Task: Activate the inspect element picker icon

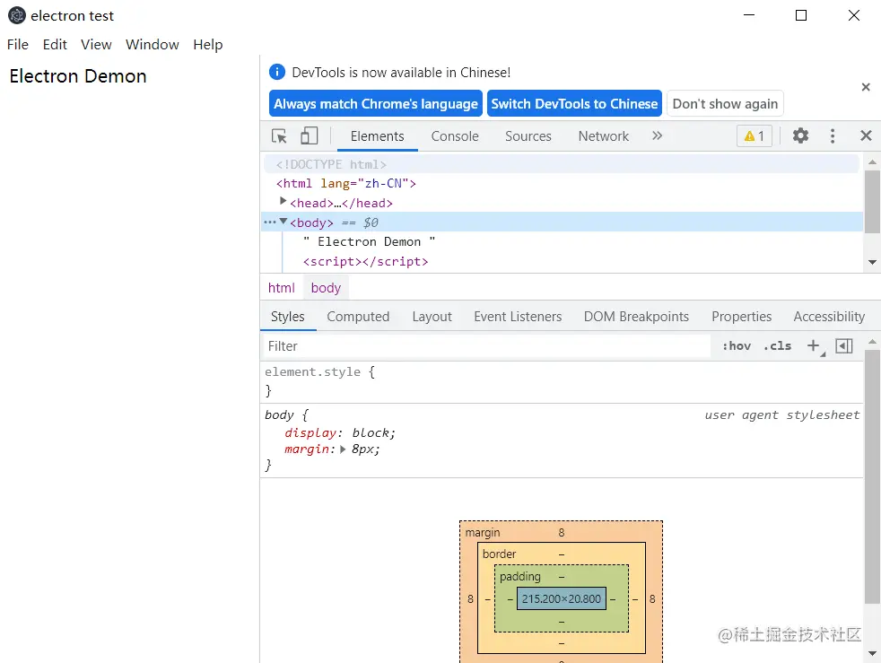Action: click(279, 136)
